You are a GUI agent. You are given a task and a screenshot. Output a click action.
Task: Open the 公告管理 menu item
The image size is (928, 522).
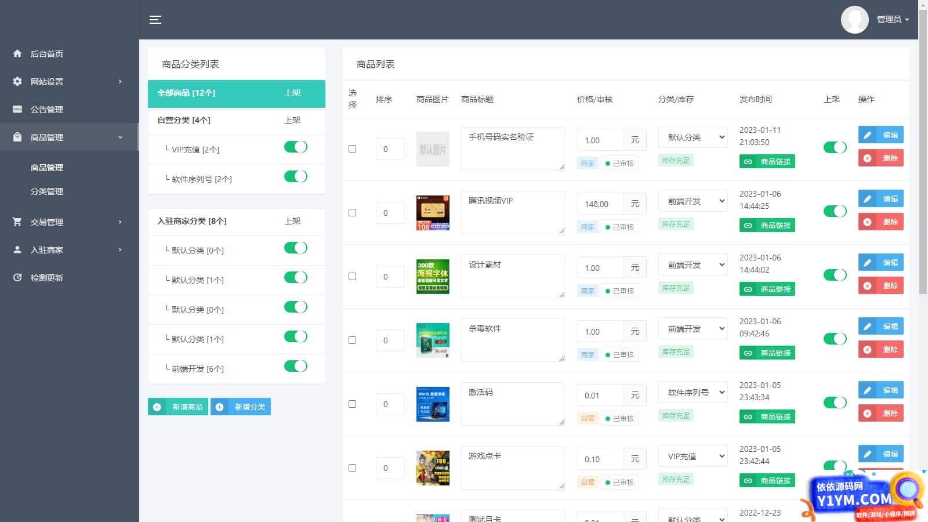(x=70, y=109)
